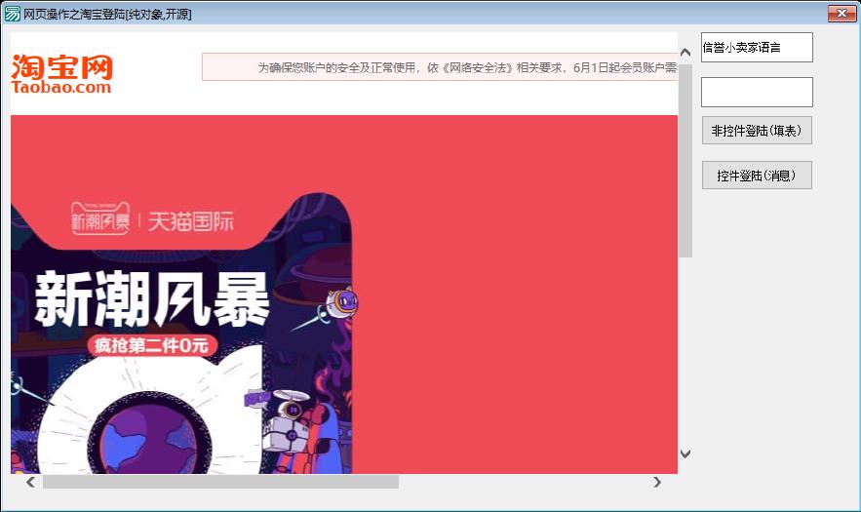
Task: Click the username field containing 信誉小卖家语言
Action: coord(757,47)
